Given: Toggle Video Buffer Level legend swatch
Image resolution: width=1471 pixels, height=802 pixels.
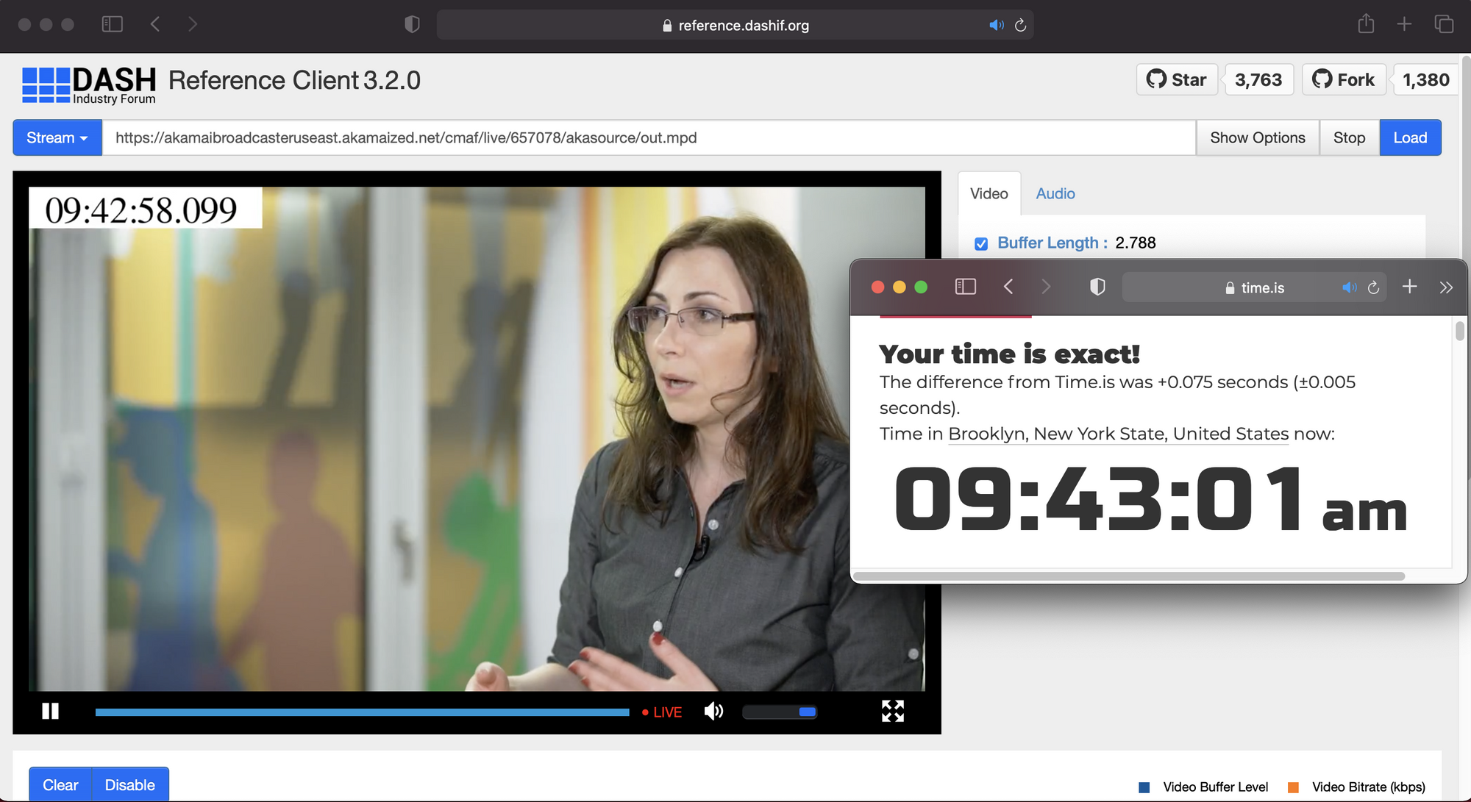Looking at the screenshot, I should pos(1144,787).
